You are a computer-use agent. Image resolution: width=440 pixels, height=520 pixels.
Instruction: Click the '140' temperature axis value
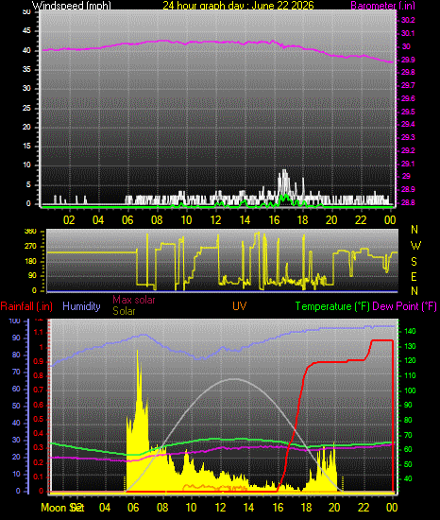click(410, 331)
